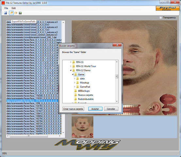Expand the GamePad folder node

point(75,87)
